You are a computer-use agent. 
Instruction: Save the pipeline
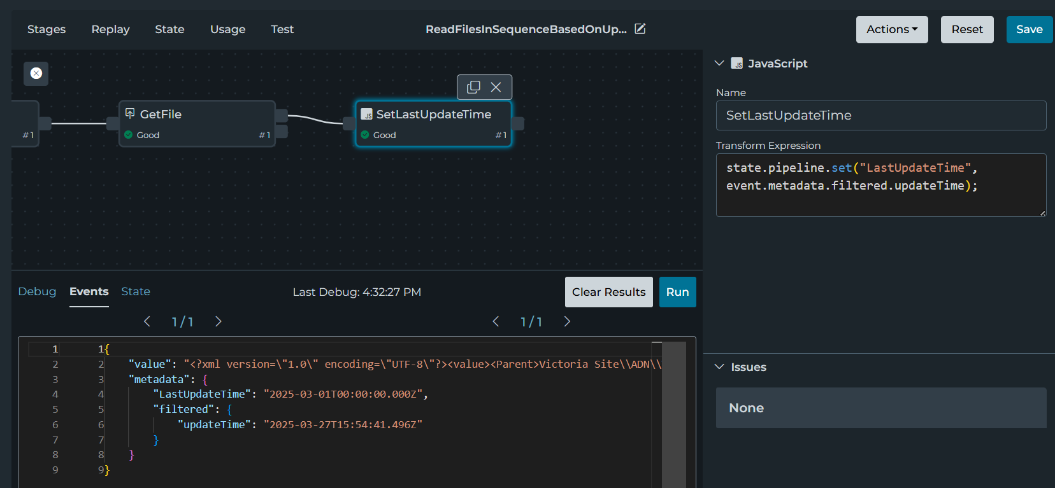coord(1029,29)
